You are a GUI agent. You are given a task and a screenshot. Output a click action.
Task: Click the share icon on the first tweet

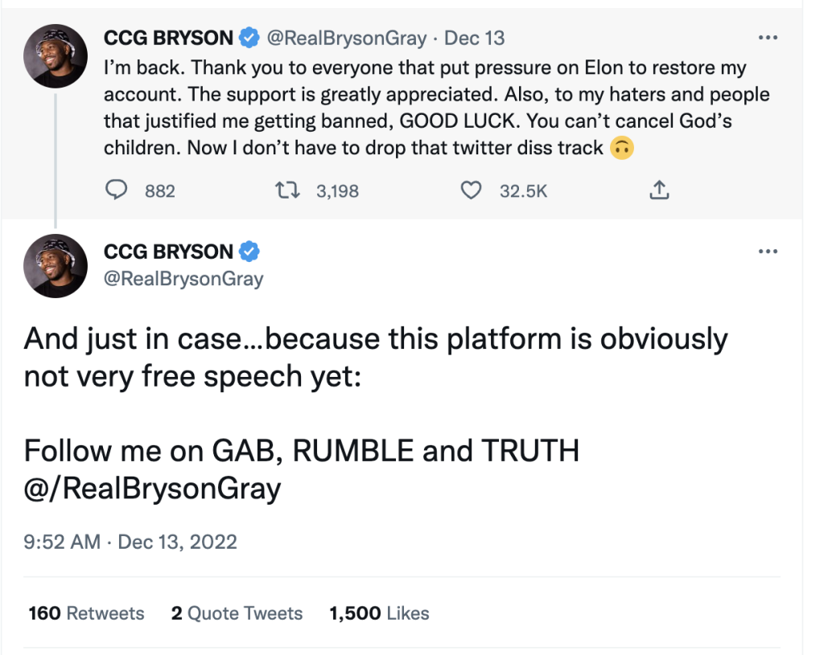[x=659, y=190]
